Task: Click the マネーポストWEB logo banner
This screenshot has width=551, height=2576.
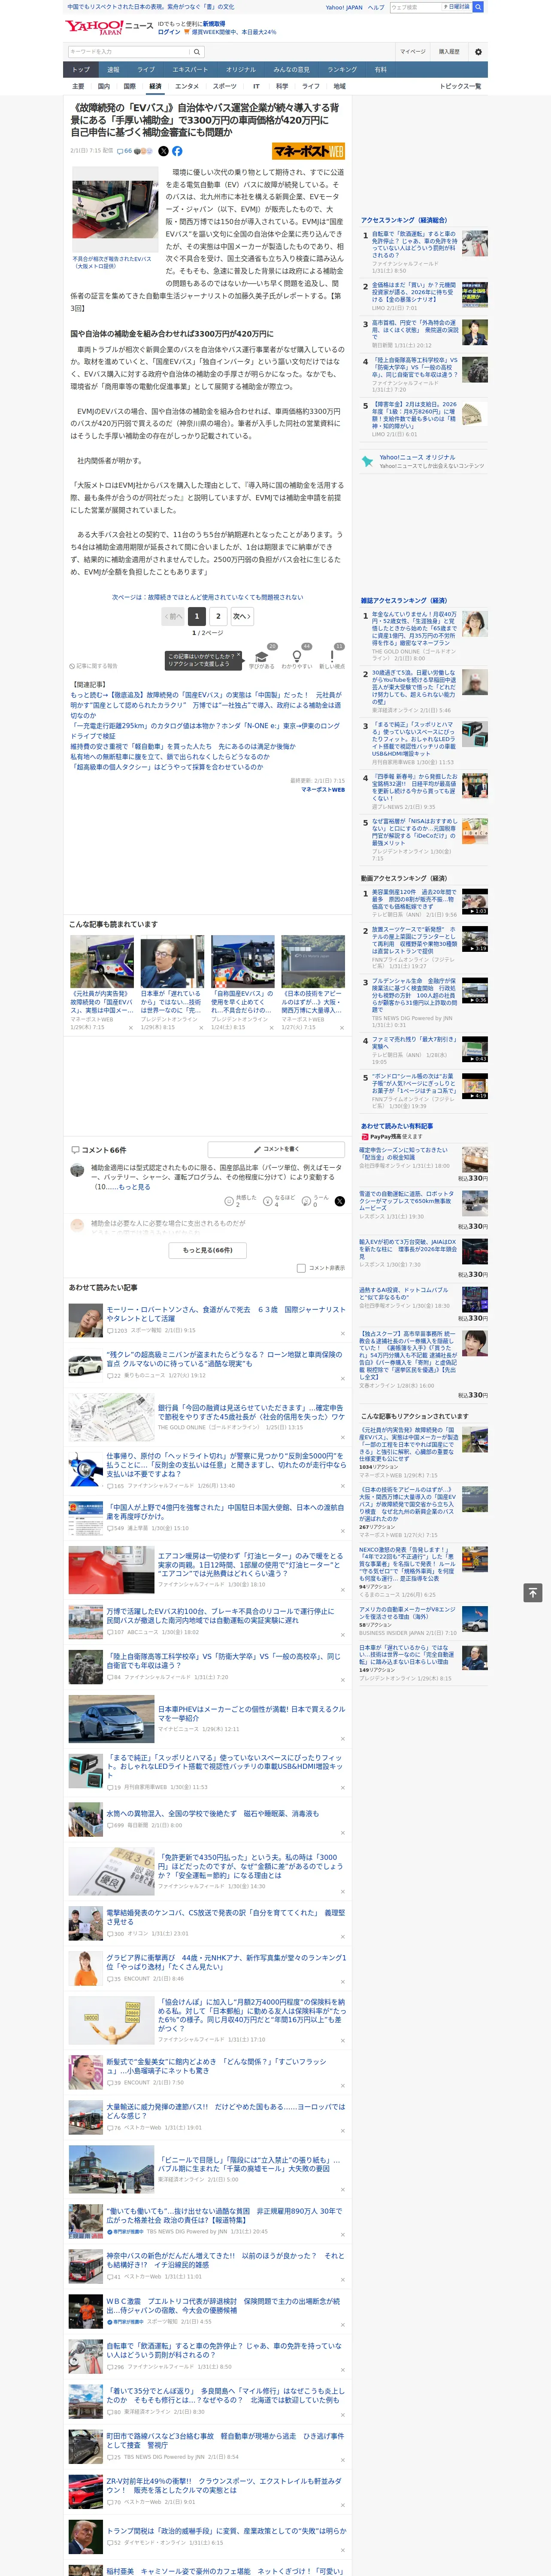Action: (308, 151)
